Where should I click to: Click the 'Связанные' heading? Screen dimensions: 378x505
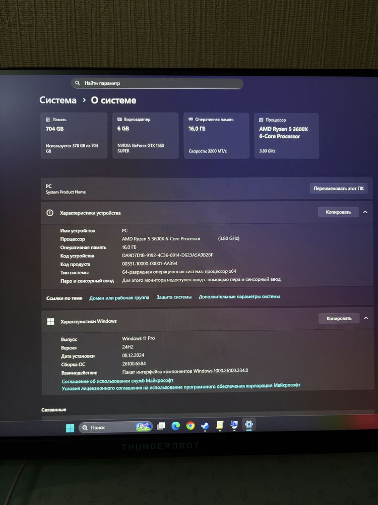(54, 410)
